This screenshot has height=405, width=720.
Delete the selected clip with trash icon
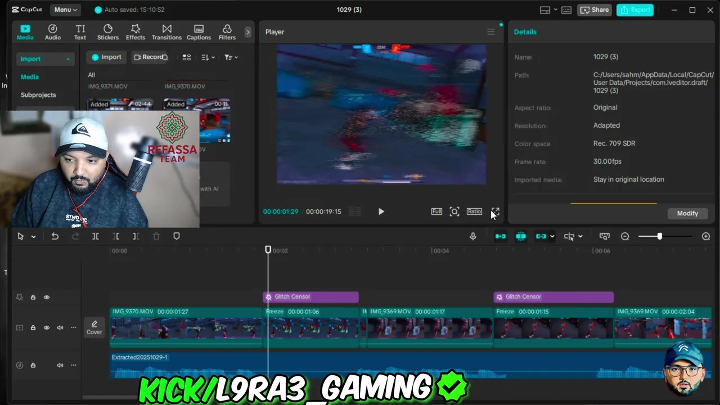click(156, 236)
